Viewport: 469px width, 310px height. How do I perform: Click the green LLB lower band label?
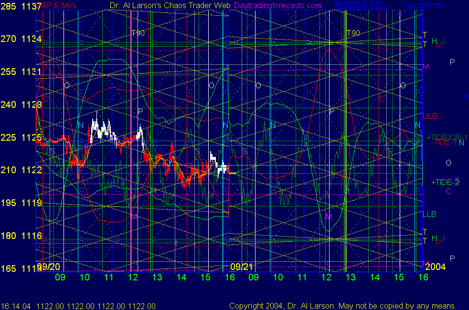coord(429,215)
